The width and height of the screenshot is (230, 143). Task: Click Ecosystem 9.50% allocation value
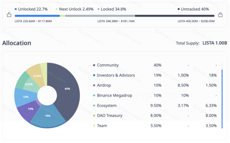(x=156, y=105)
